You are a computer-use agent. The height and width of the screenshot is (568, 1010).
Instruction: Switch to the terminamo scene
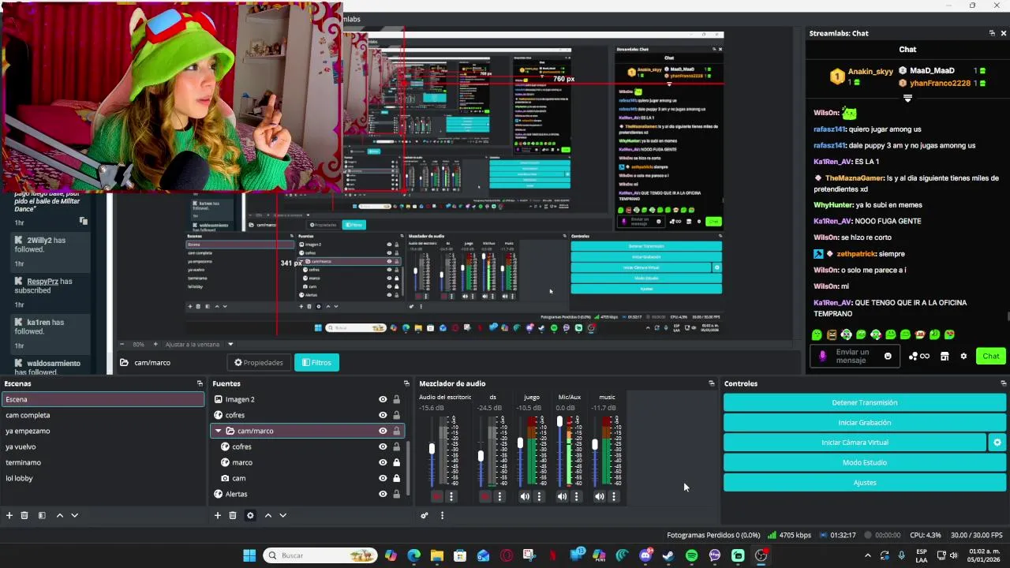pos(103,462)
